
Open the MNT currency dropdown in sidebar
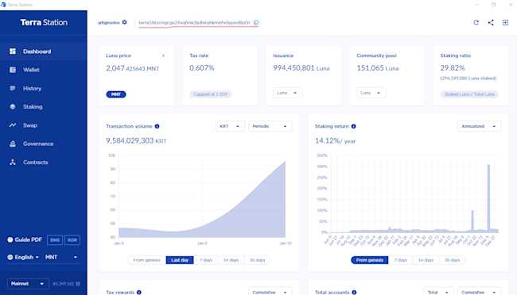pyautogui.click(x=61, y=257)
